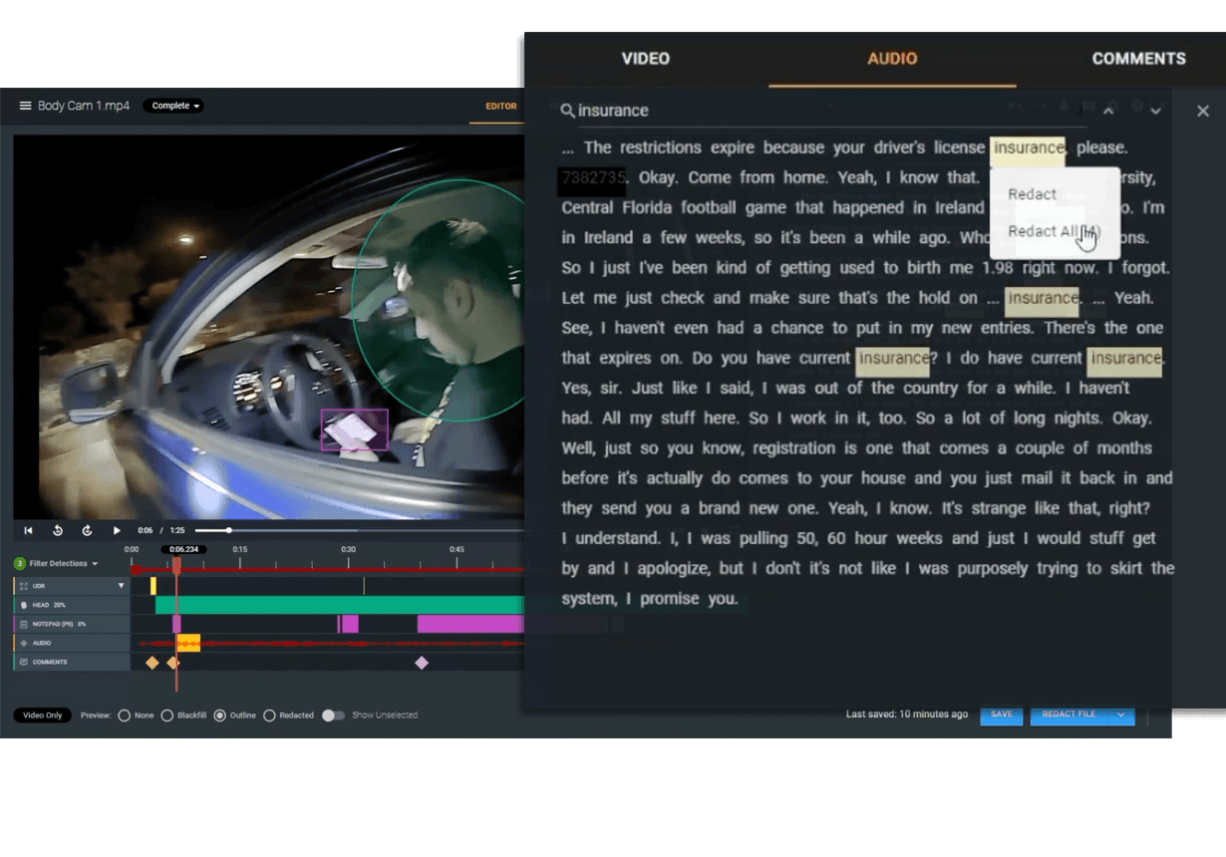Click the rewind 10 seconds icon

58,529
